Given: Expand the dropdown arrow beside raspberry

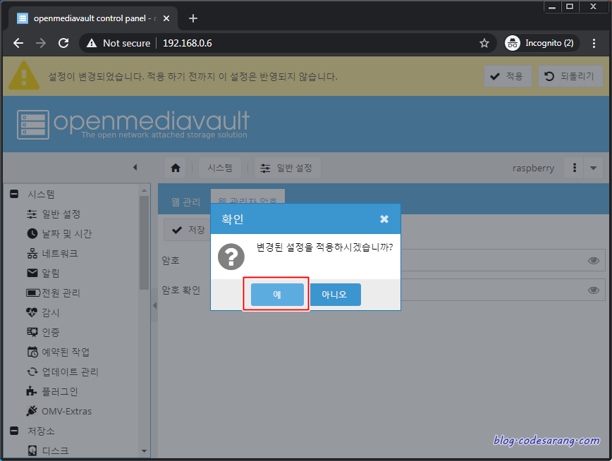Looking at the screenshot, I should pyautogui.click(x=593, y=168).
